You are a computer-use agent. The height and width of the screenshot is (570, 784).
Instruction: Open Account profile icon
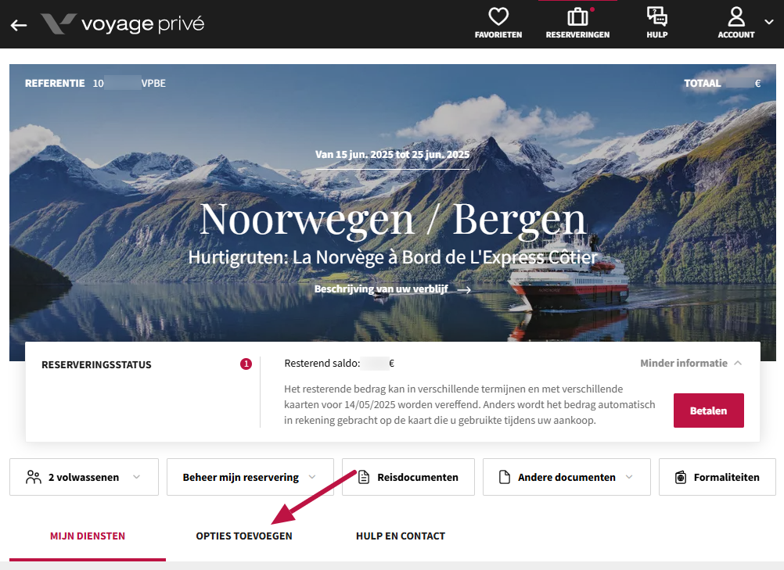click(x=736, y=16)
